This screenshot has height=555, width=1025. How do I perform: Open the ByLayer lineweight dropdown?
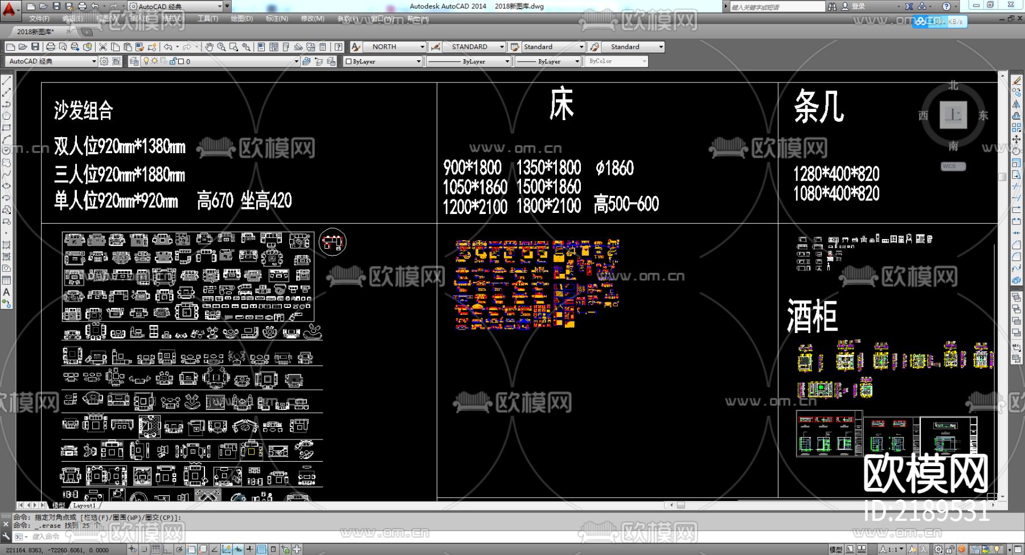[x=548, y=61]
